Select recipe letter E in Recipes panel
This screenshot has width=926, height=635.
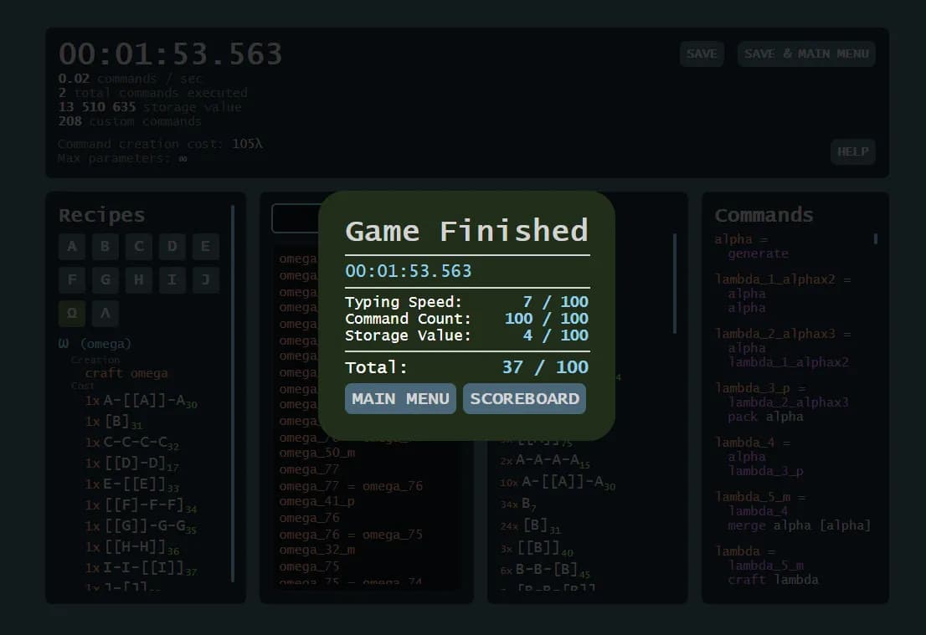pos(205,246)
